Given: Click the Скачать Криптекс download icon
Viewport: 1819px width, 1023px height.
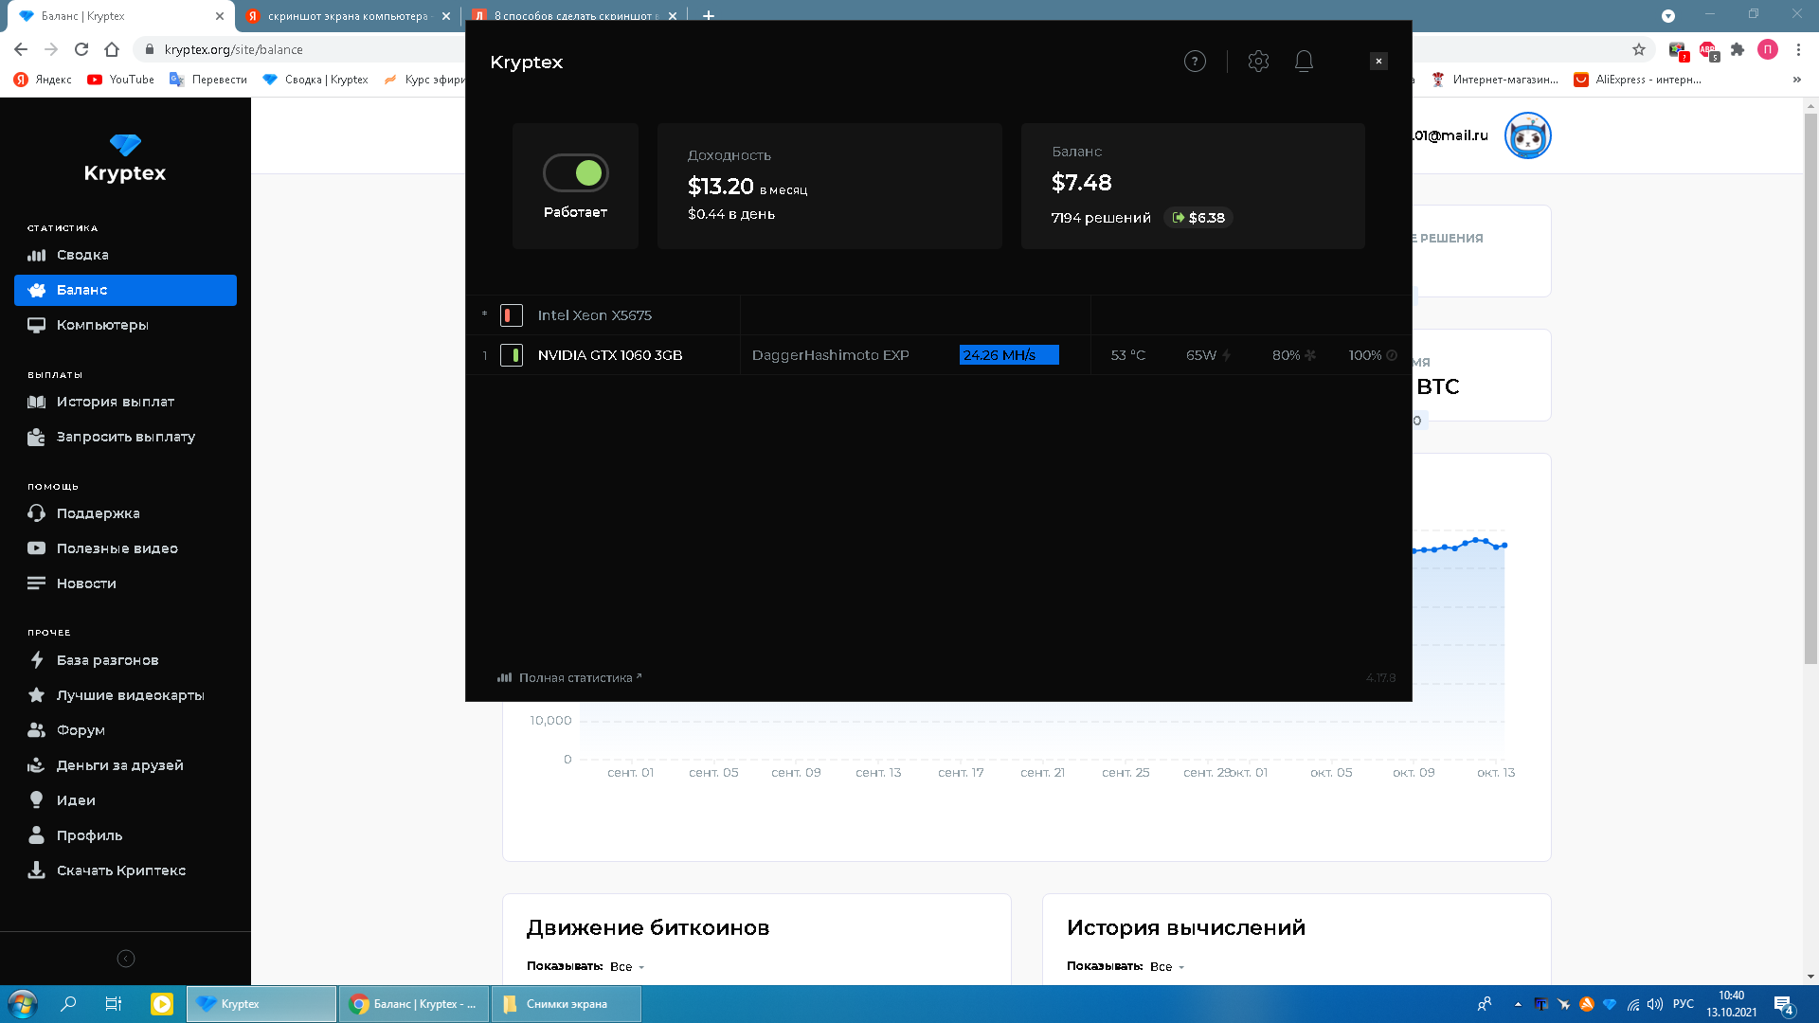Looking at the screenshot, I should pos(36,870).
